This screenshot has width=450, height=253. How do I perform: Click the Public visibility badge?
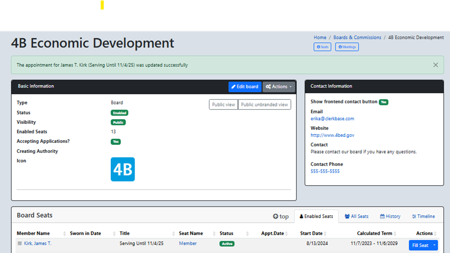pos(118,122)
